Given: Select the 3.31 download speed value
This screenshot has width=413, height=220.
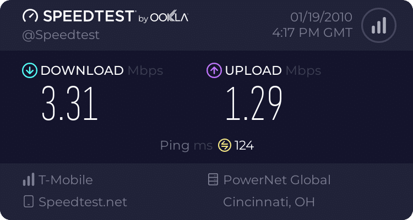Looking at the screenshot, I should (x=70, y=104).
